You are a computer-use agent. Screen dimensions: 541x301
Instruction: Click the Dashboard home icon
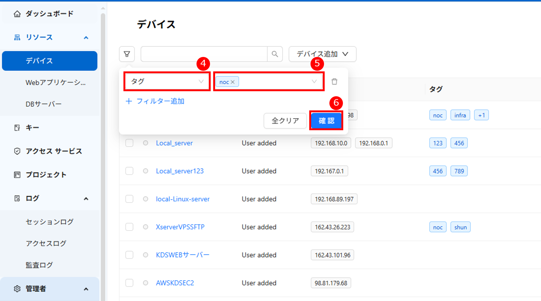[x=17, y=14]
